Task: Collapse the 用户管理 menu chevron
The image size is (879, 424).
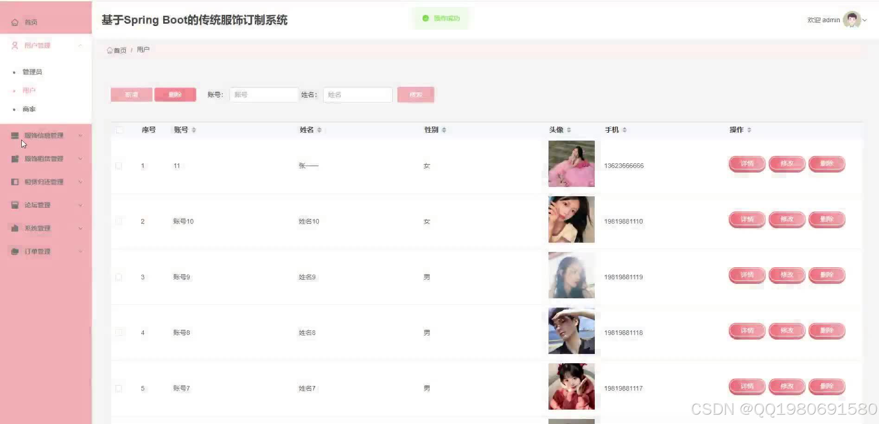Action: tap(80, 45)
